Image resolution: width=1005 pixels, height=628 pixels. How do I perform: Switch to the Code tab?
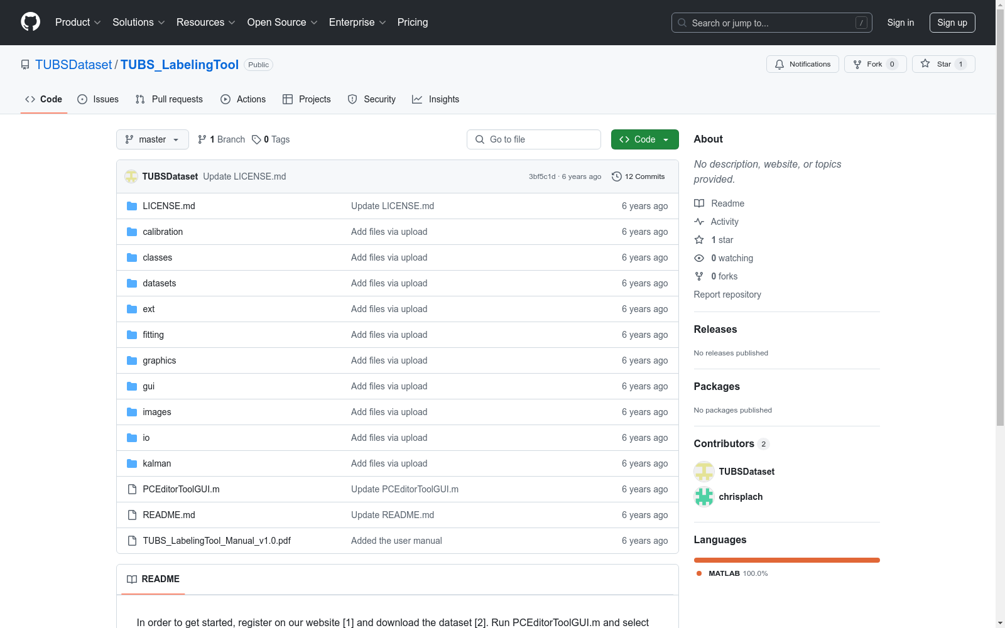pos(44,99)
